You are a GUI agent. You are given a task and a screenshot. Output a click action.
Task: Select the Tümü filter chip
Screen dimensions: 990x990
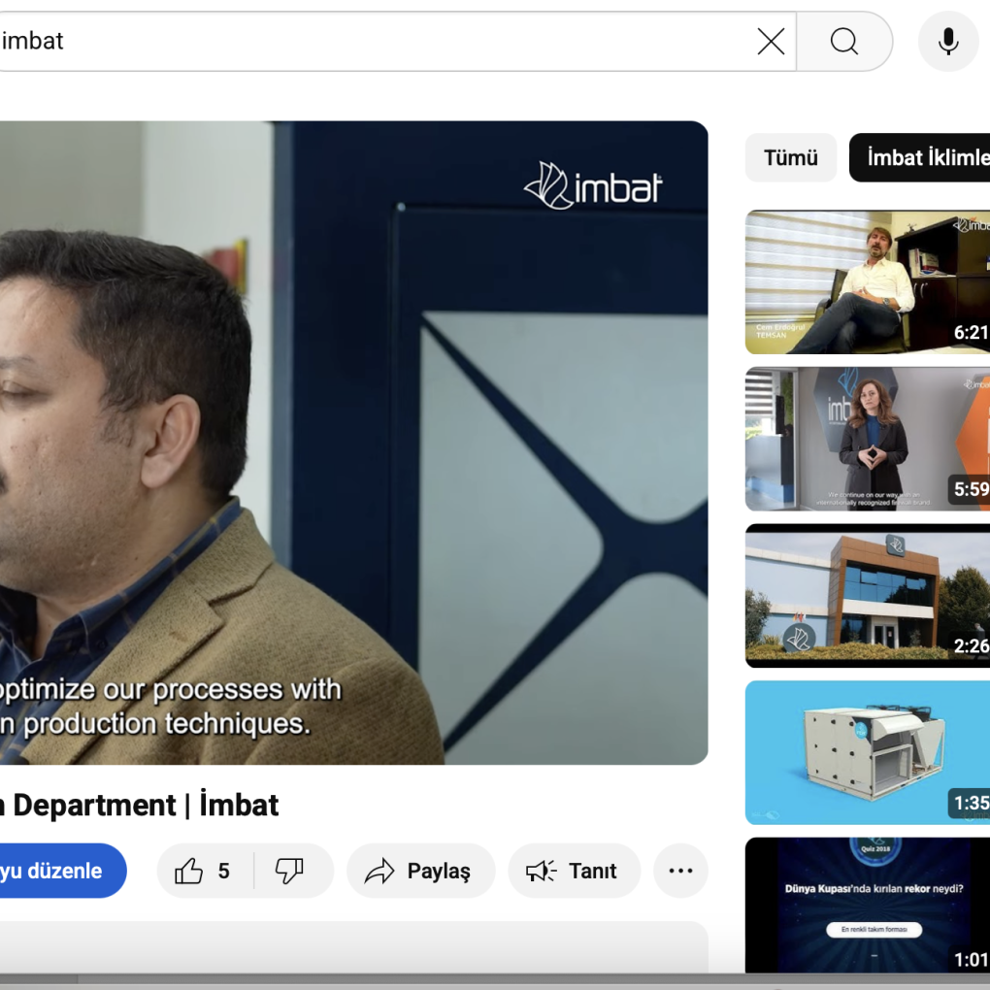click(x=790, y=158)
